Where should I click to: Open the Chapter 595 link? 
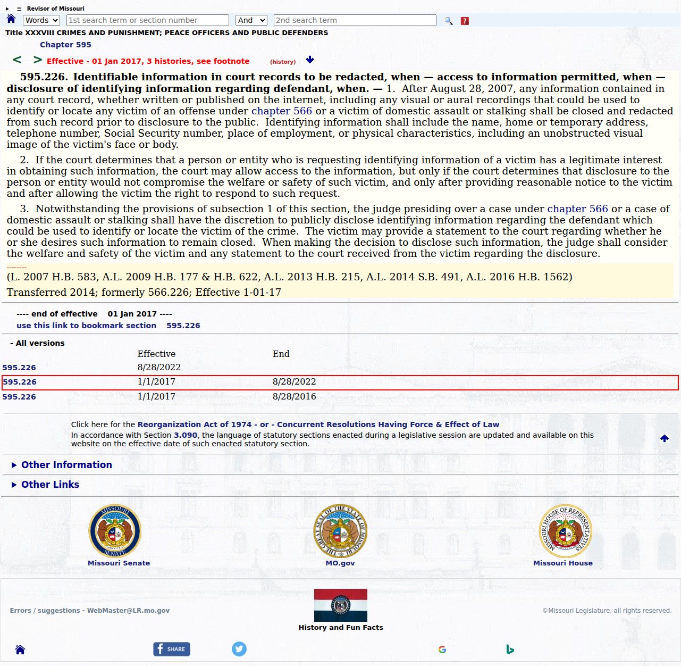click(x=65, y=45)
